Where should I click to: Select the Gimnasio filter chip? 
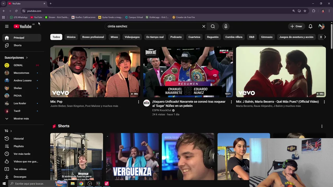tap(267, 37)
